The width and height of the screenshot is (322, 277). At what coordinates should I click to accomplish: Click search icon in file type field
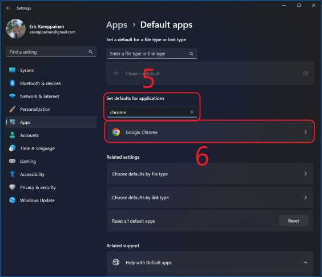(x=191, y=54)
